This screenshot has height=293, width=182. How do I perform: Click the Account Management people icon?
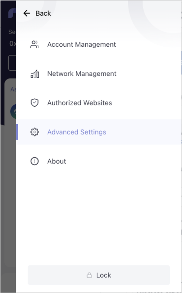point(34,44)
